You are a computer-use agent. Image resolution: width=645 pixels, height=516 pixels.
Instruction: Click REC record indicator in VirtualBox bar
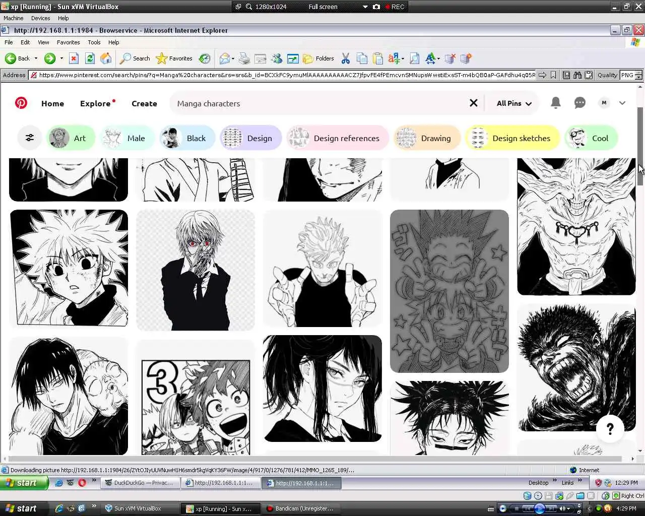coord(395,7)
